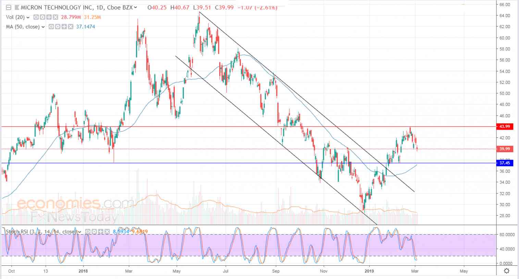Click the Nov label on time axis

tap(323, 271)
